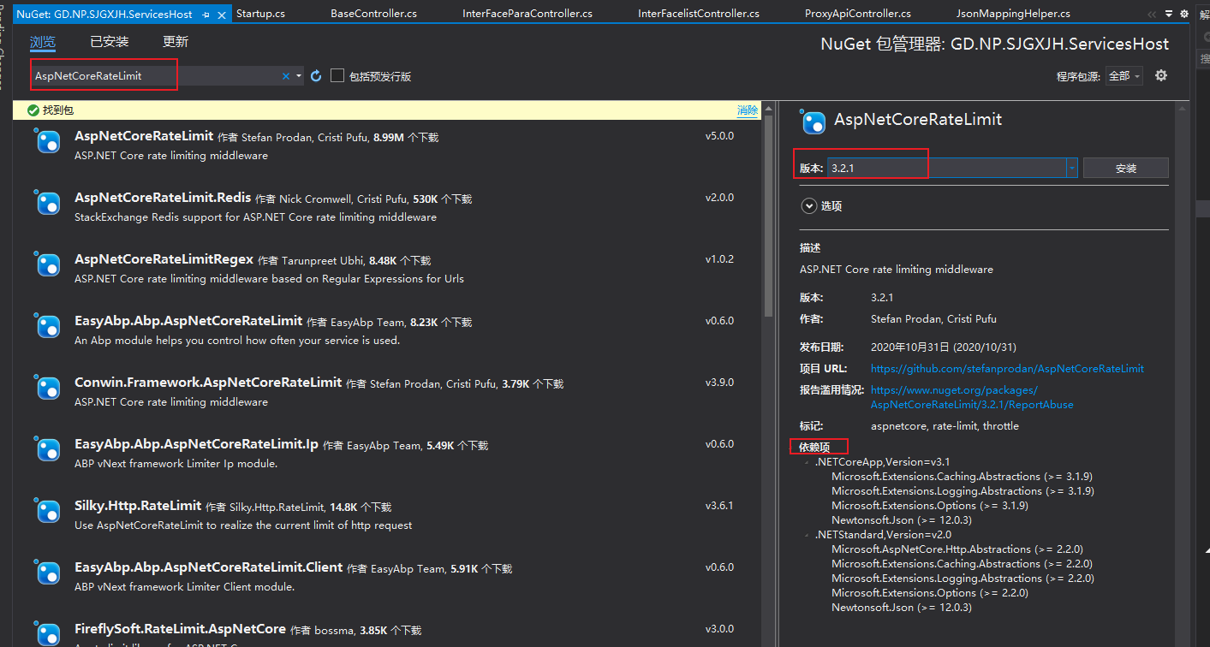
Task: Click the v5.0.0 version label
Action: click(x=719, y=135)
